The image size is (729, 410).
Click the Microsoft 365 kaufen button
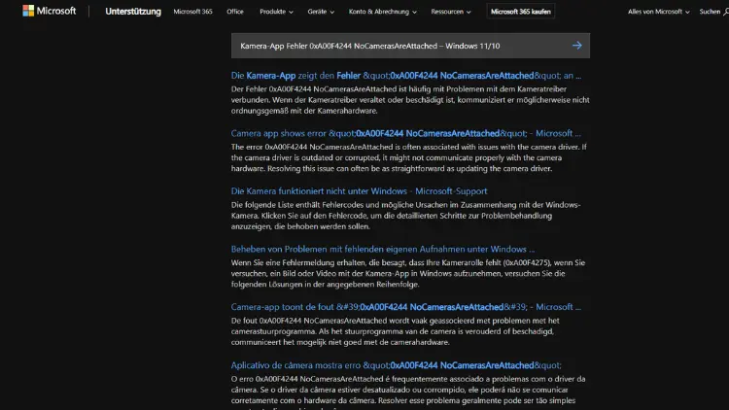point(521,12)
